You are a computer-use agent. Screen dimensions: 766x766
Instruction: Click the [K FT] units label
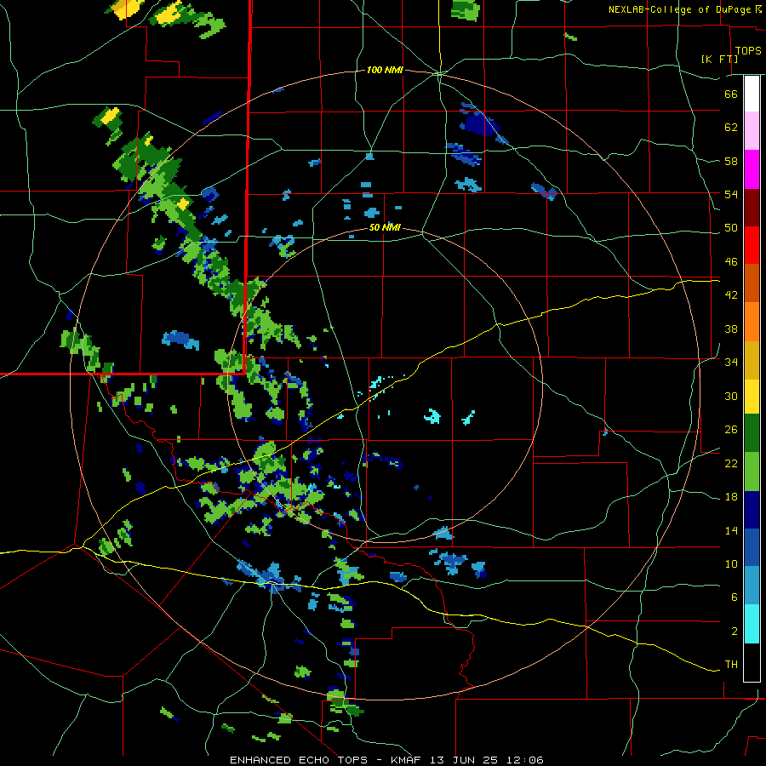(x=720, y=59)
